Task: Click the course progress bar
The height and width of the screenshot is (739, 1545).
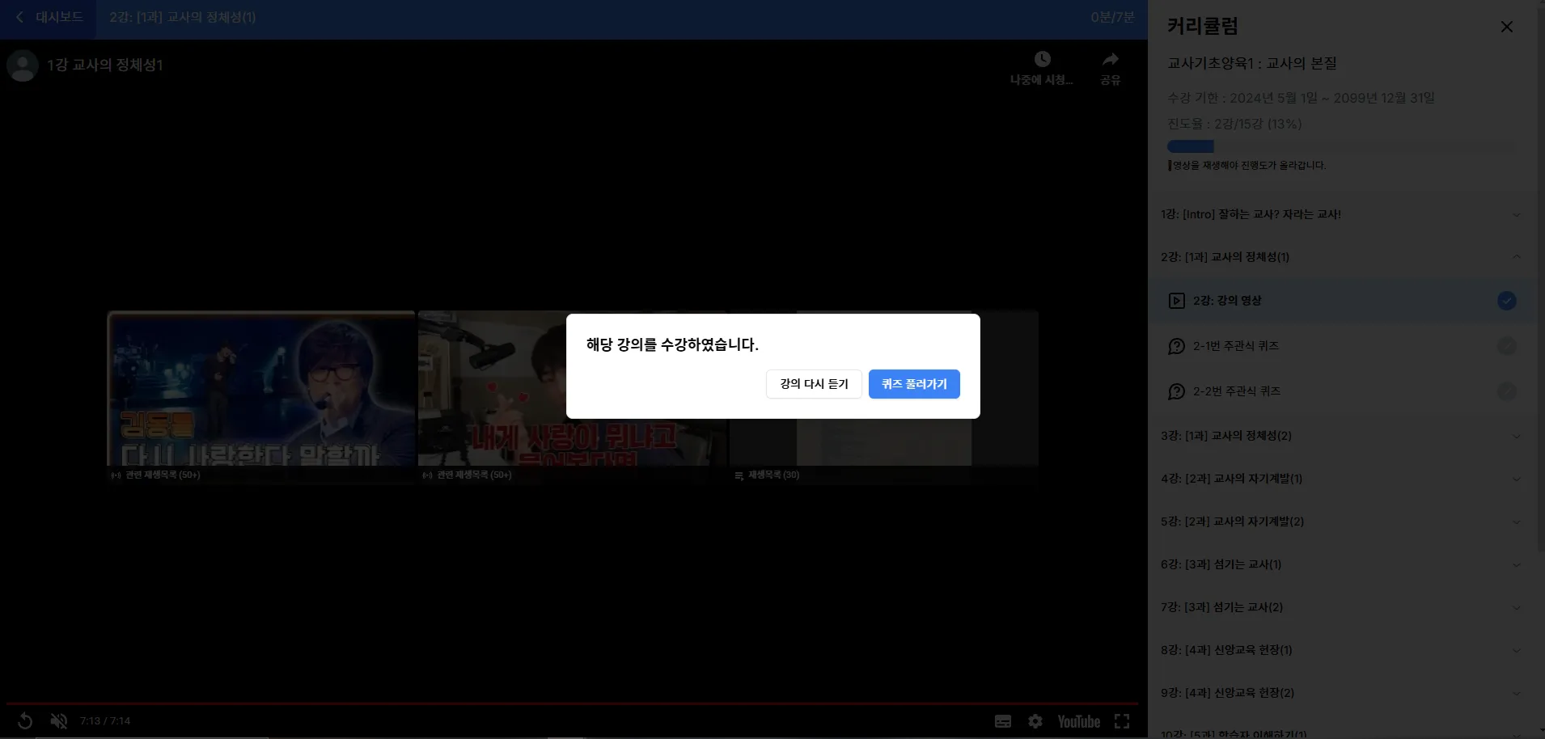Action: coord(1341,146)
